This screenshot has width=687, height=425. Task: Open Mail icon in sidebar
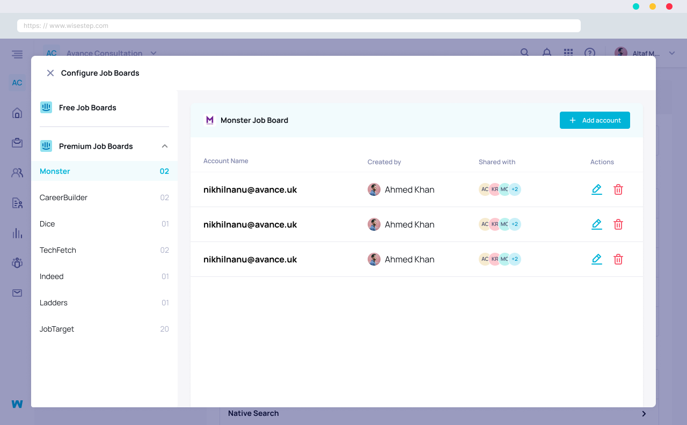click(x=17, y=293)
